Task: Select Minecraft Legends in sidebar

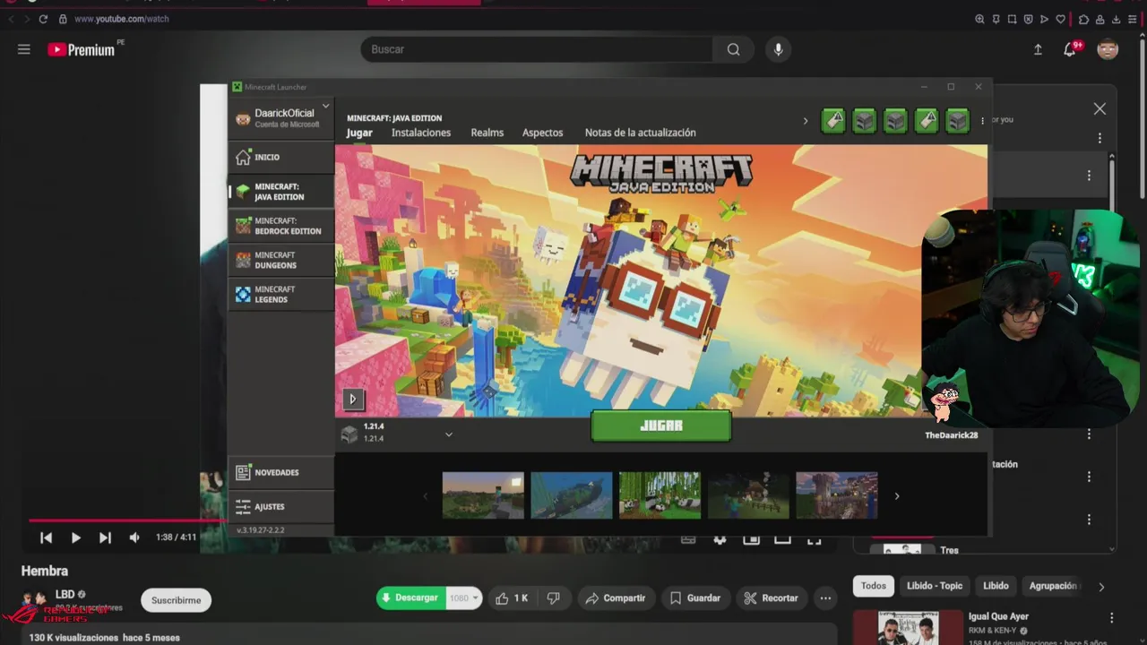Action: point(280,294)
